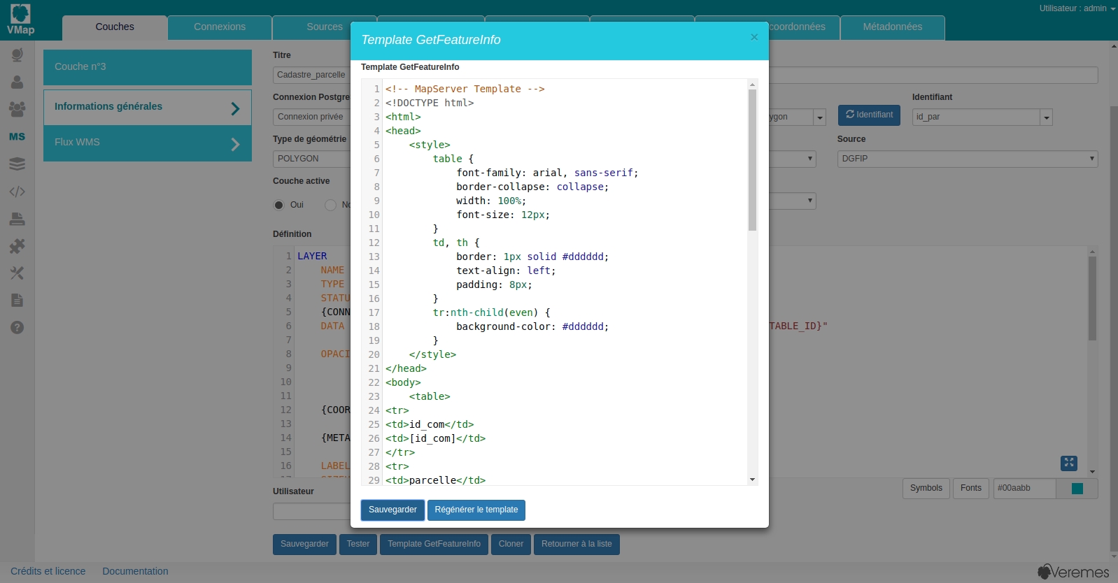Image resolution: width=1118 pixels, height=583 pixels.
Task: Click the Identifiant refresh button
Action: [869, 115]
